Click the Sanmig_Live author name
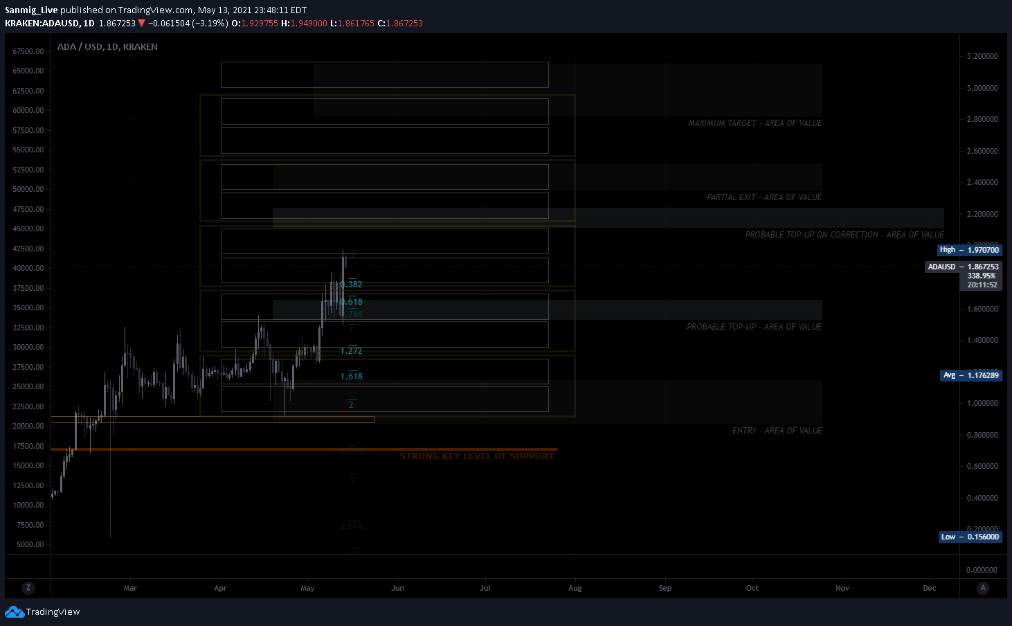This screenshot has width=1012, height=626. (31, 10)
